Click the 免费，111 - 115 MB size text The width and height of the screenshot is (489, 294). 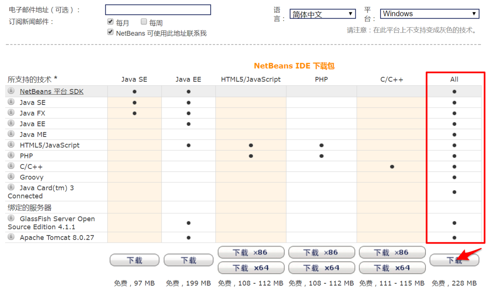pyautogui.click(x=392, y=283)
